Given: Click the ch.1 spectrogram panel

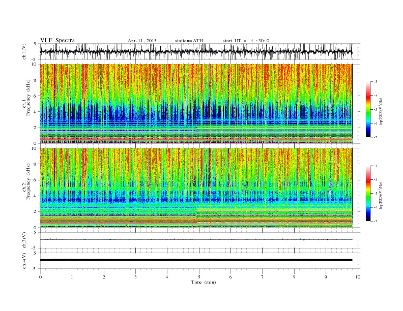Looking at the screenshot, I should pos(200,104).
